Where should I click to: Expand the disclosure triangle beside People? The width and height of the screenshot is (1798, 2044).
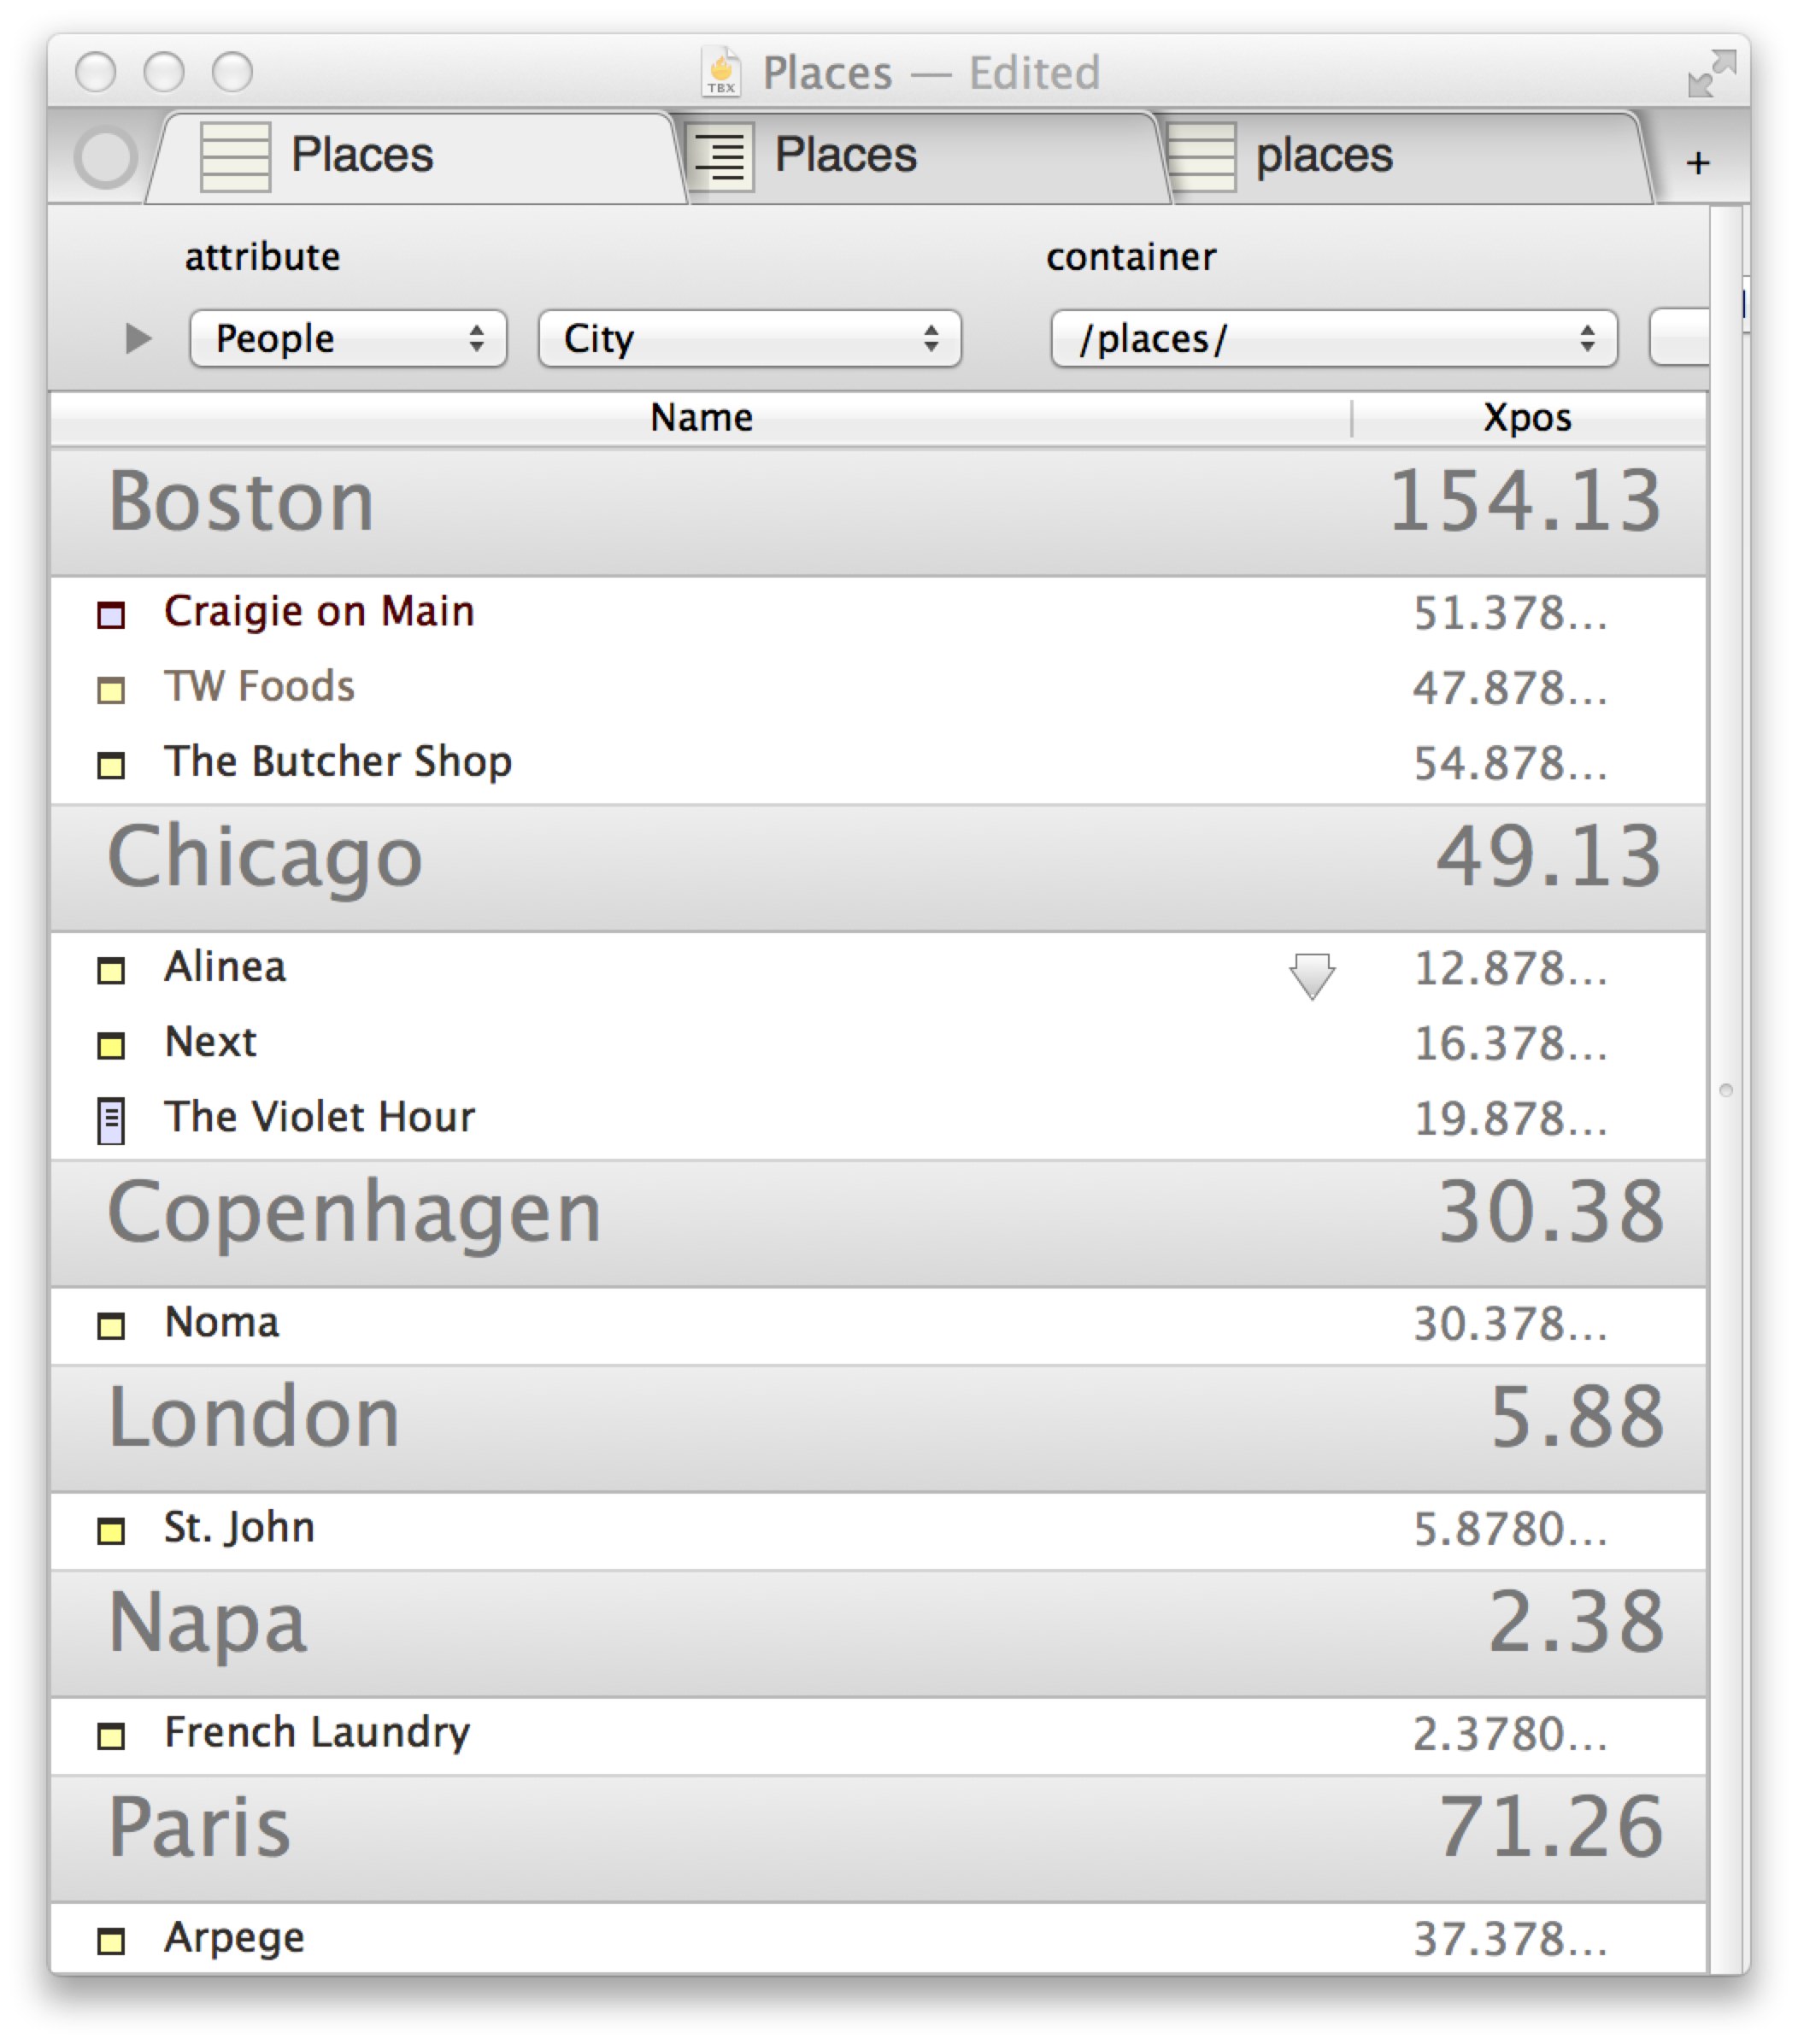tap(138, 339)
